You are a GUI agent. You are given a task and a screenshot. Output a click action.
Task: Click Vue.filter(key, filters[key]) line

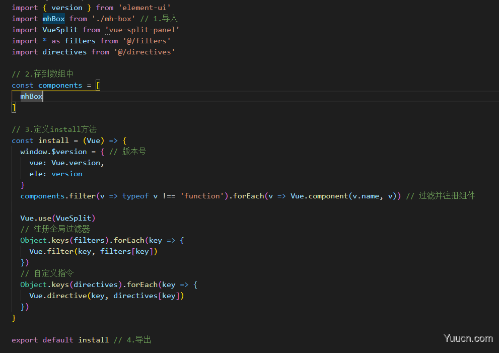point(93,251)
